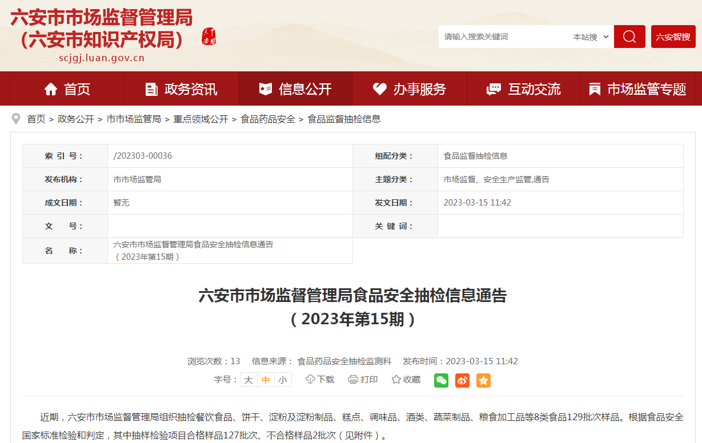Follow breadcrumb link 食品监督抽检信息

[x=344, y=119]
